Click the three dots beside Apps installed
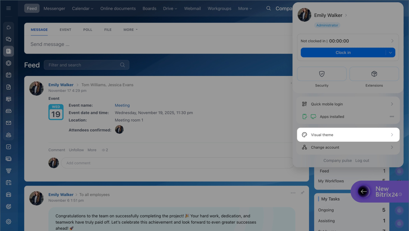The height and width of the screenshot is (231, 409). [392, 117]
